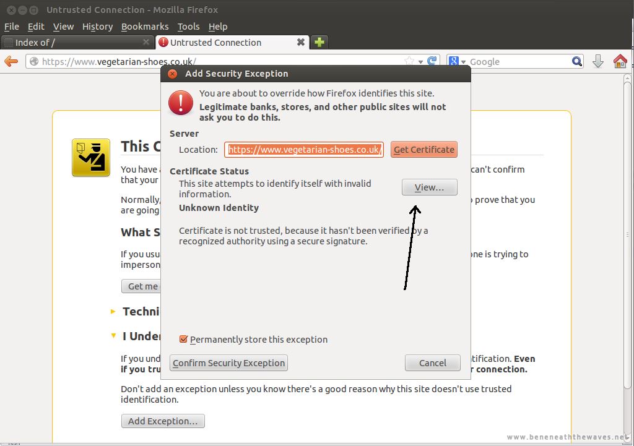Click the Get me out button
The width and height of the screenshot is (634, 446).
point(141,286)
